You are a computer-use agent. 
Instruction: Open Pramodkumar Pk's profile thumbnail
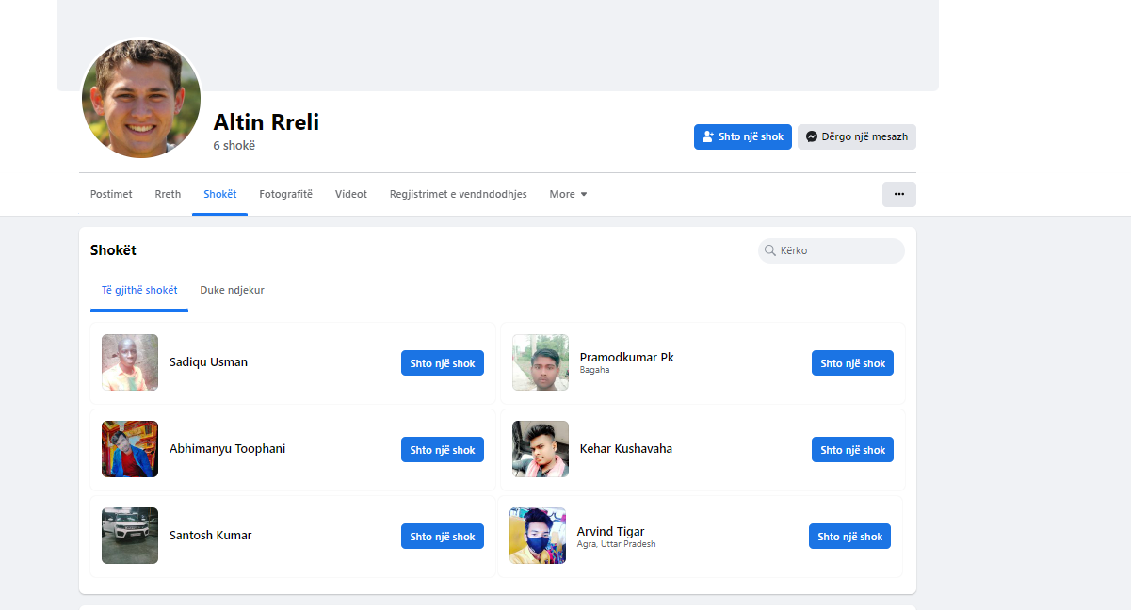pos(541,362)
